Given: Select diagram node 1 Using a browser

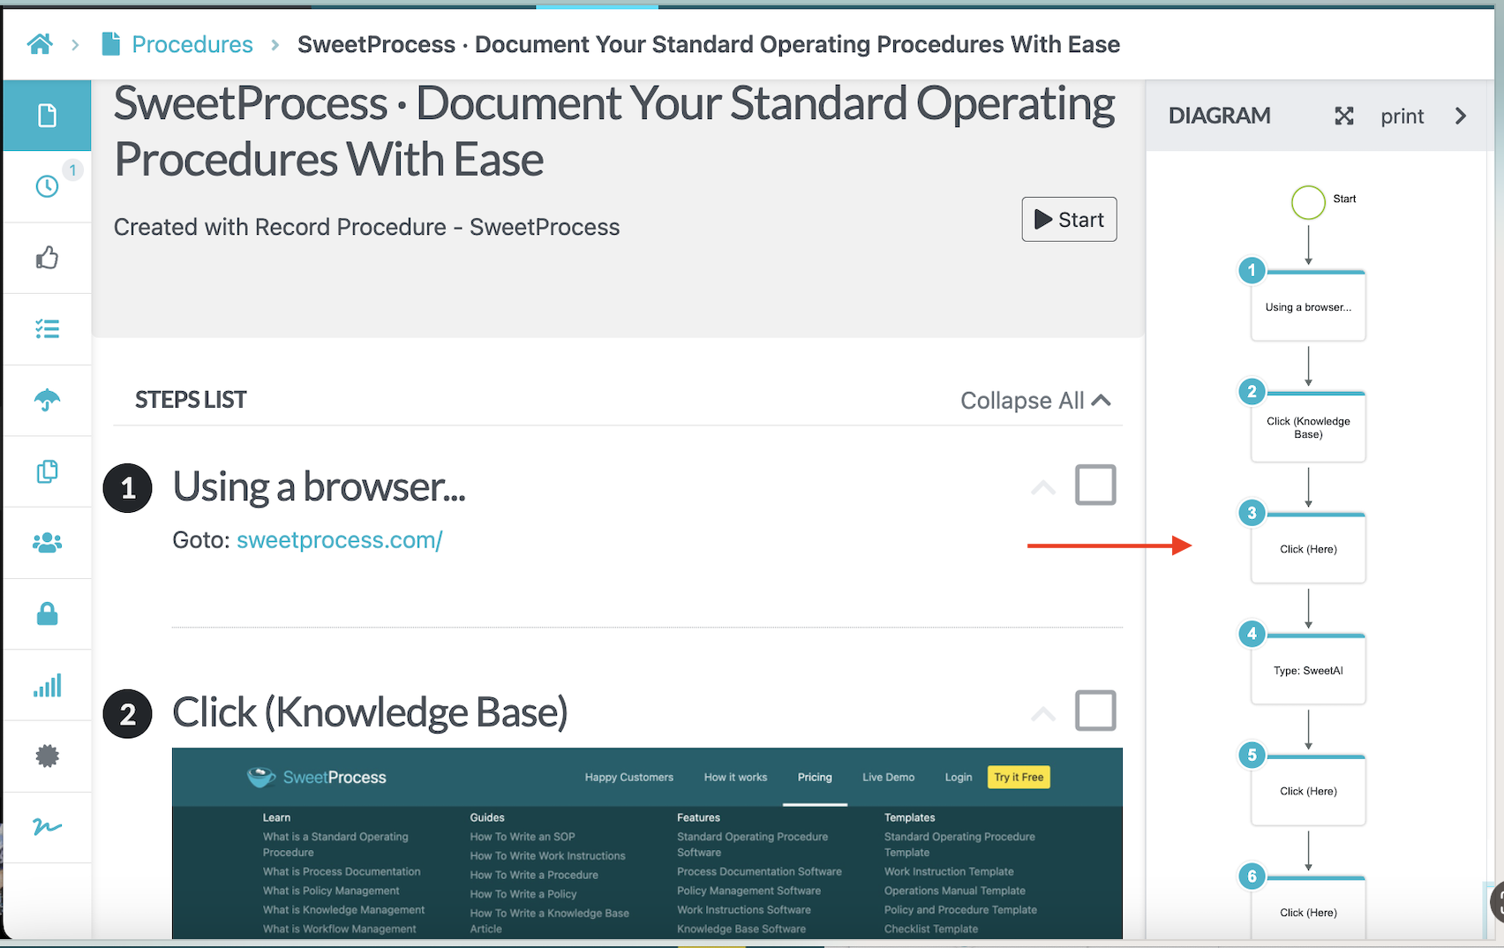Looking at the screenshot, I should click(x=1308, y=305).
